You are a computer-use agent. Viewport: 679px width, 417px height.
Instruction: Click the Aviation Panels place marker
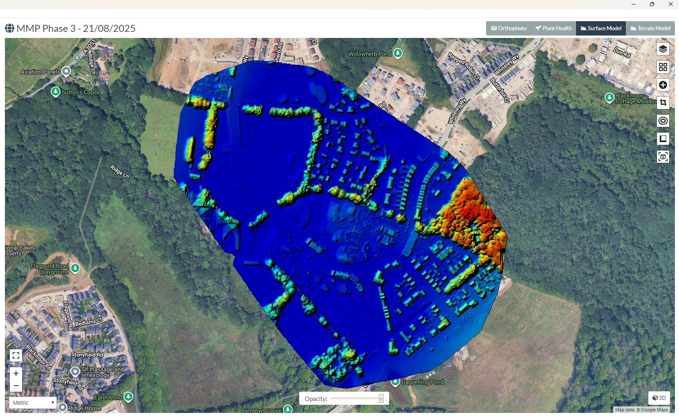[66, 71]
